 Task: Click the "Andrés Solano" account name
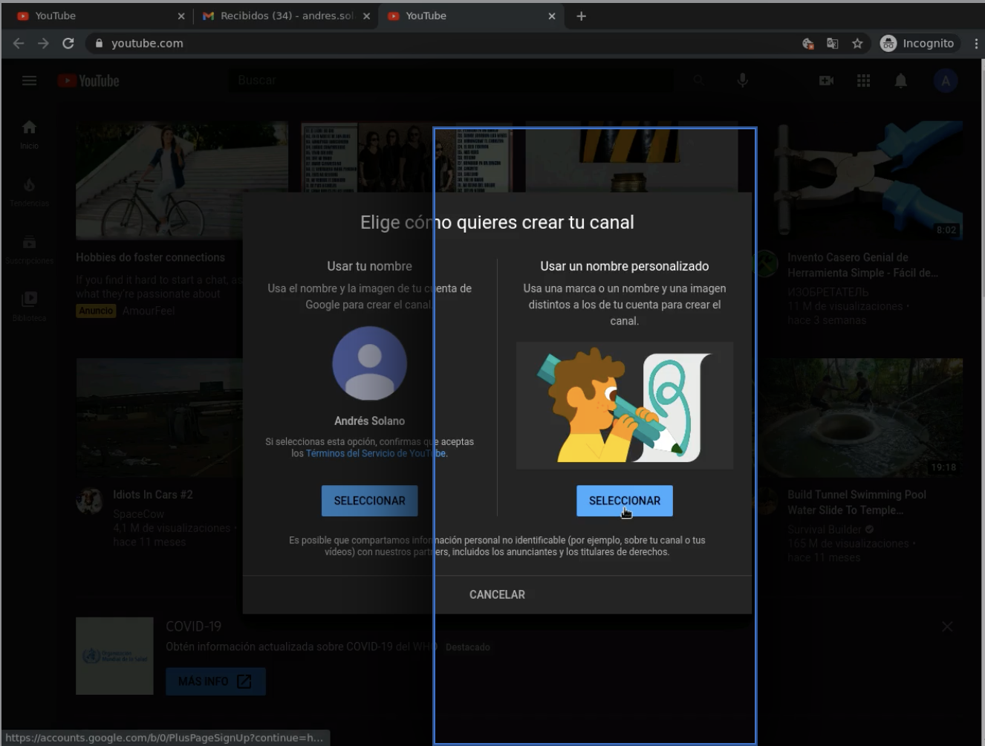[369, 421]
